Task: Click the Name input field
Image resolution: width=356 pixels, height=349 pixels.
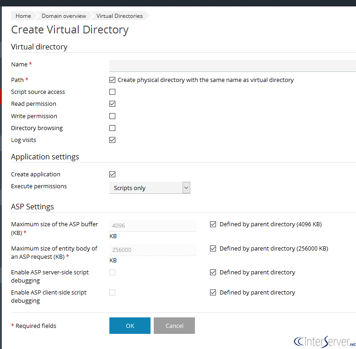Action: [x=232, y=66]
